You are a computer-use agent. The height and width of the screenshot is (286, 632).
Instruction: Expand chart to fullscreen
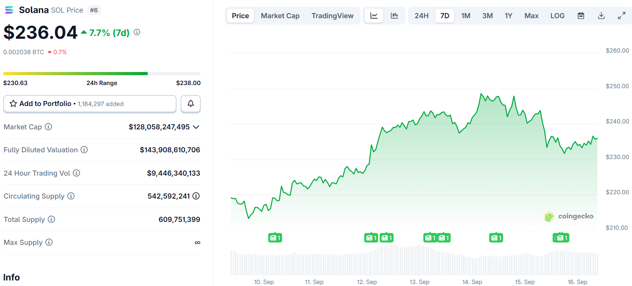point(622,16)
